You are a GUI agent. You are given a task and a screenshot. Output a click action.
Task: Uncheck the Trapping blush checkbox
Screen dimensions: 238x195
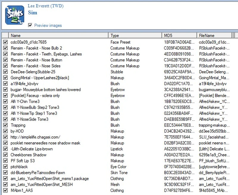coord(5,125)
